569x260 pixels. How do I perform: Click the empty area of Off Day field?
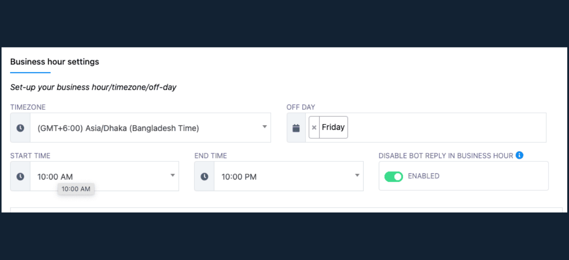click(x=446, y=128)
